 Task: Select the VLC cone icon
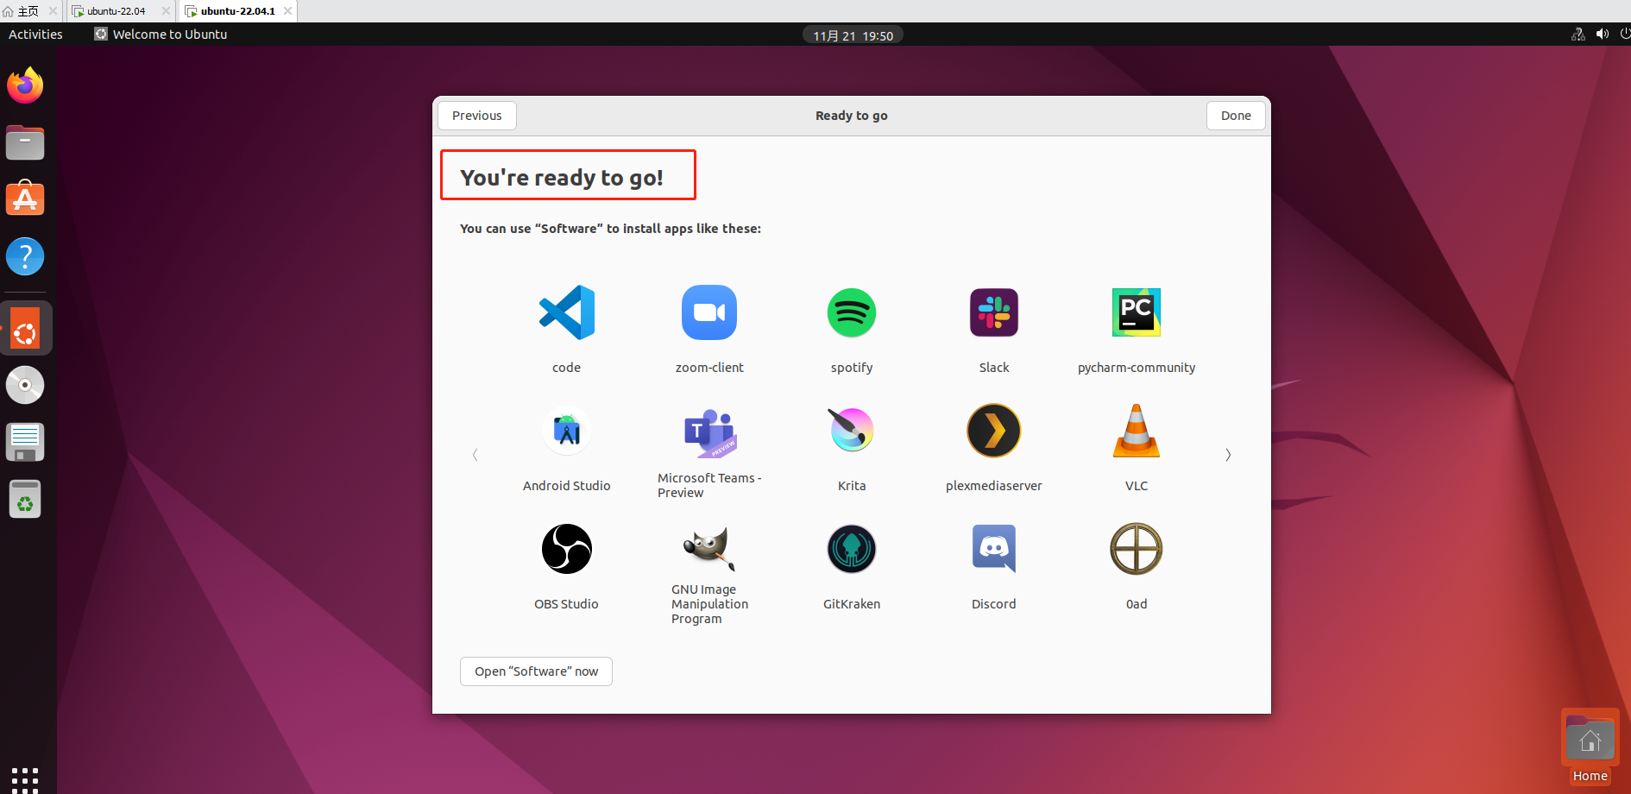pyautogui.click(x=1137, y=431)
